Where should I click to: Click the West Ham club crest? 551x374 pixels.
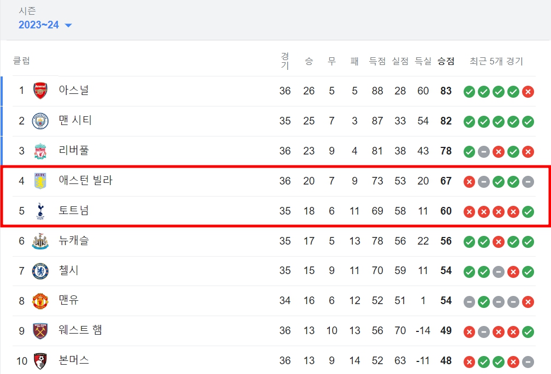(x=40, y=331)
